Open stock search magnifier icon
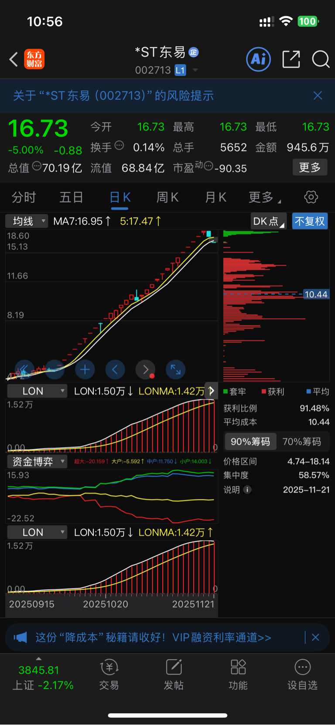 pyautogui.click(x=321, y=59)
